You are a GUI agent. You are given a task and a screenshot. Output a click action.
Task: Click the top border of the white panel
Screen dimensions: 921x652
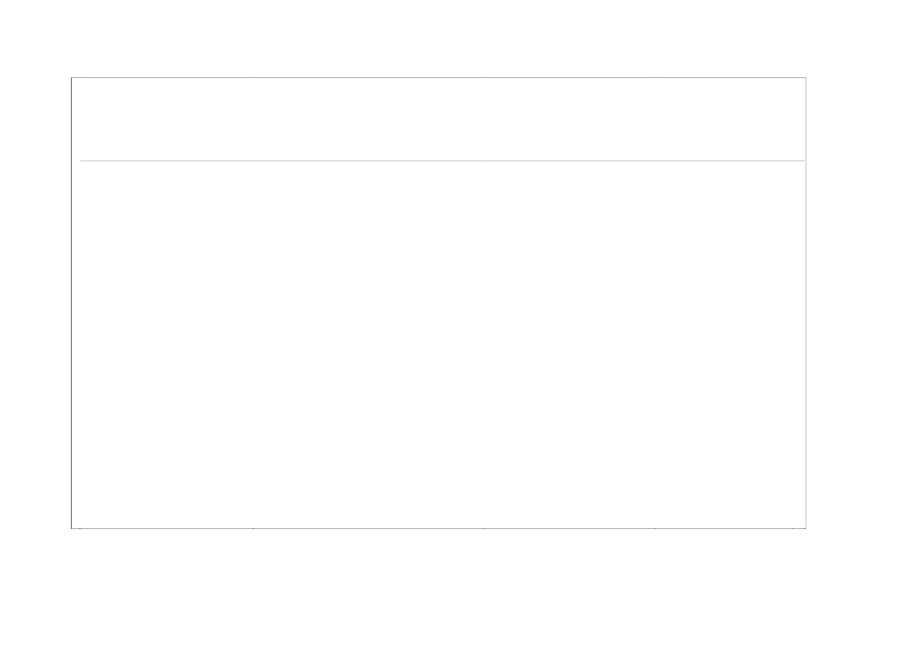pos(438,78)
